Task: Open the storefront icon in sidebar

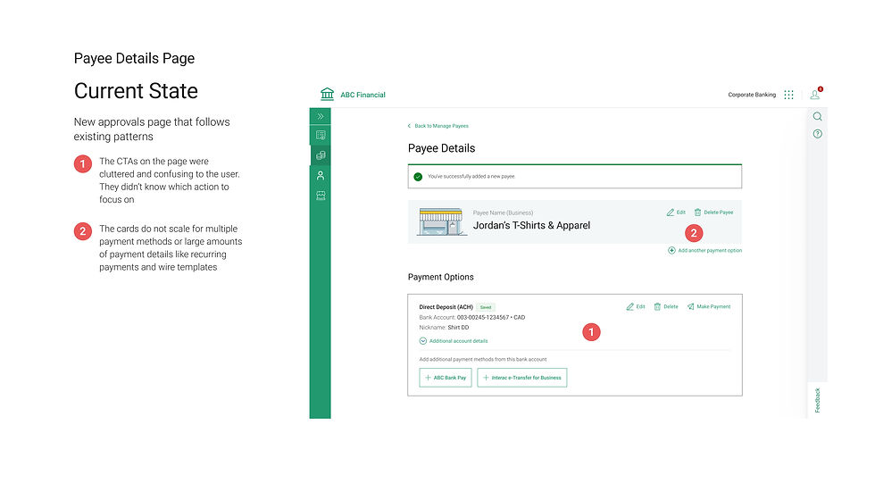Action: pyautogui.click(x=321, y=196)
